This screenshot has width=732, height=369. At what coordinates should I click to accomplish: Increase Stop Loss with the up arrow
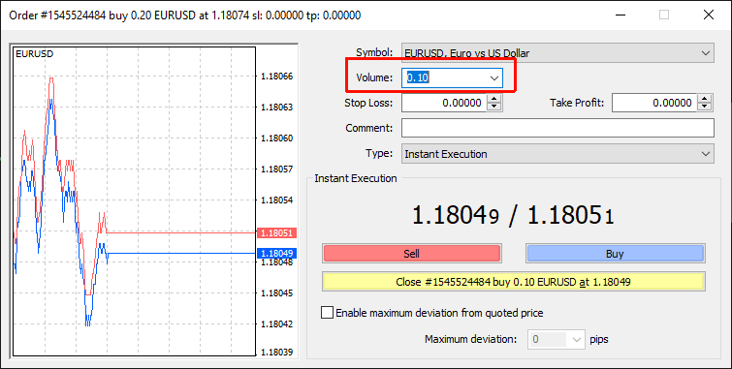tap(493, 99)
